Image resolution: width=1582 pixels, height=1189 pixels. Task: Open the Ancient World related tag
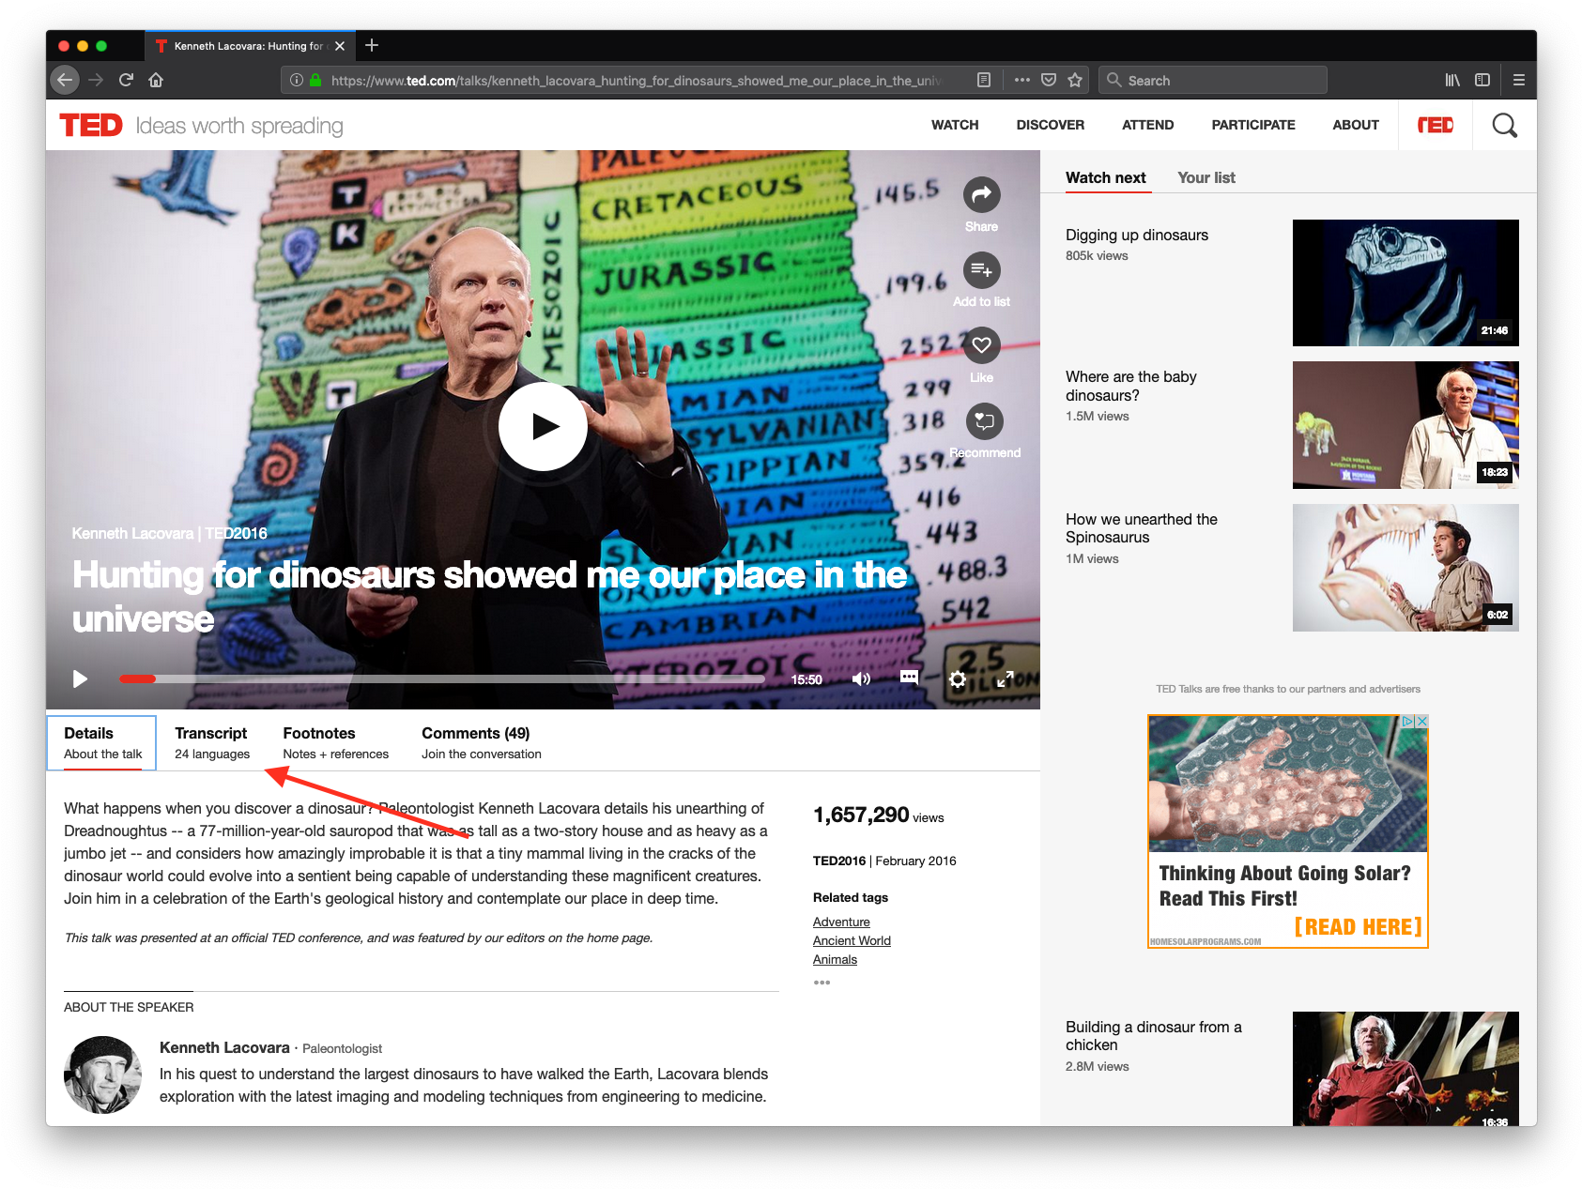tap(851, 940)
